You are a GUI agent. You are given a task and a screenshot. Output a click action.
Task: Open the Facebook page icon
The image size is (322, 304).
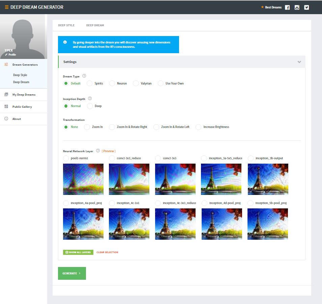coord(287,7)
